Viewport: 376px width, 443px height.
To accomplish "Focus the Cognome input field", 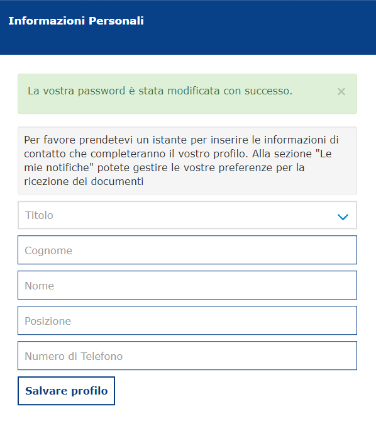I will click(x=187, y=250).
